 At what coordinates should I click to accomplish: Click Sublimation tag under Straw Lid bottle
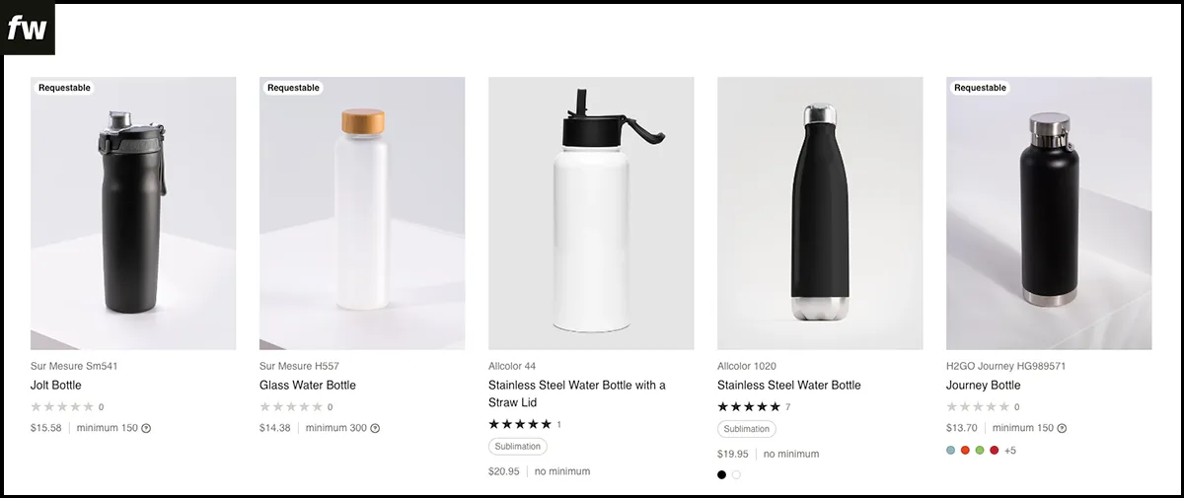(x=518, y=447)
